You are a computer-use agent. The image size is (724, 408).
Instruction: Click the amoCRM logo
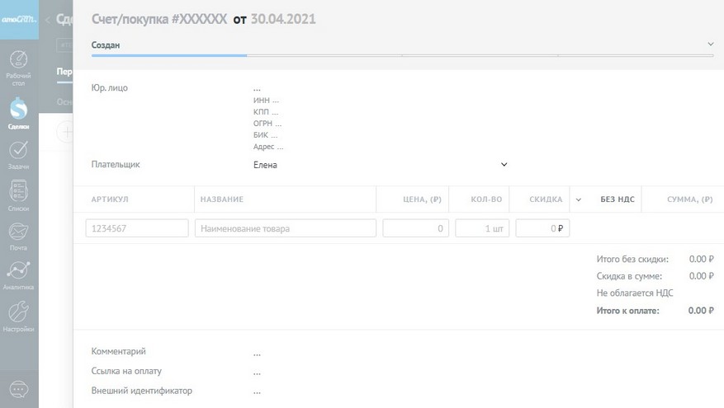click(18, 18)
